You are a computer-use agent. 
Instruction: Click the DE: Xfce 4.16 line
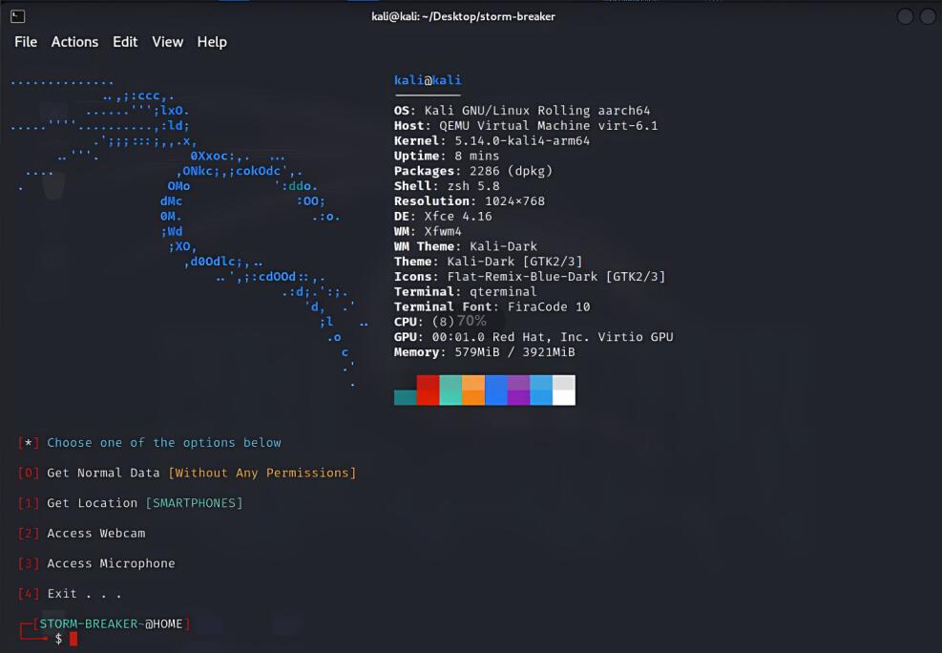coord(443,217)
